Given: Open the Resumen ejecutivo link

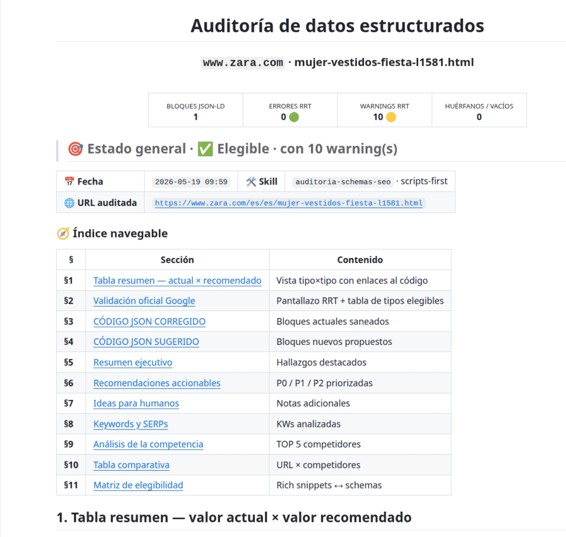Looking at the screenshot, I should (133, 362).
